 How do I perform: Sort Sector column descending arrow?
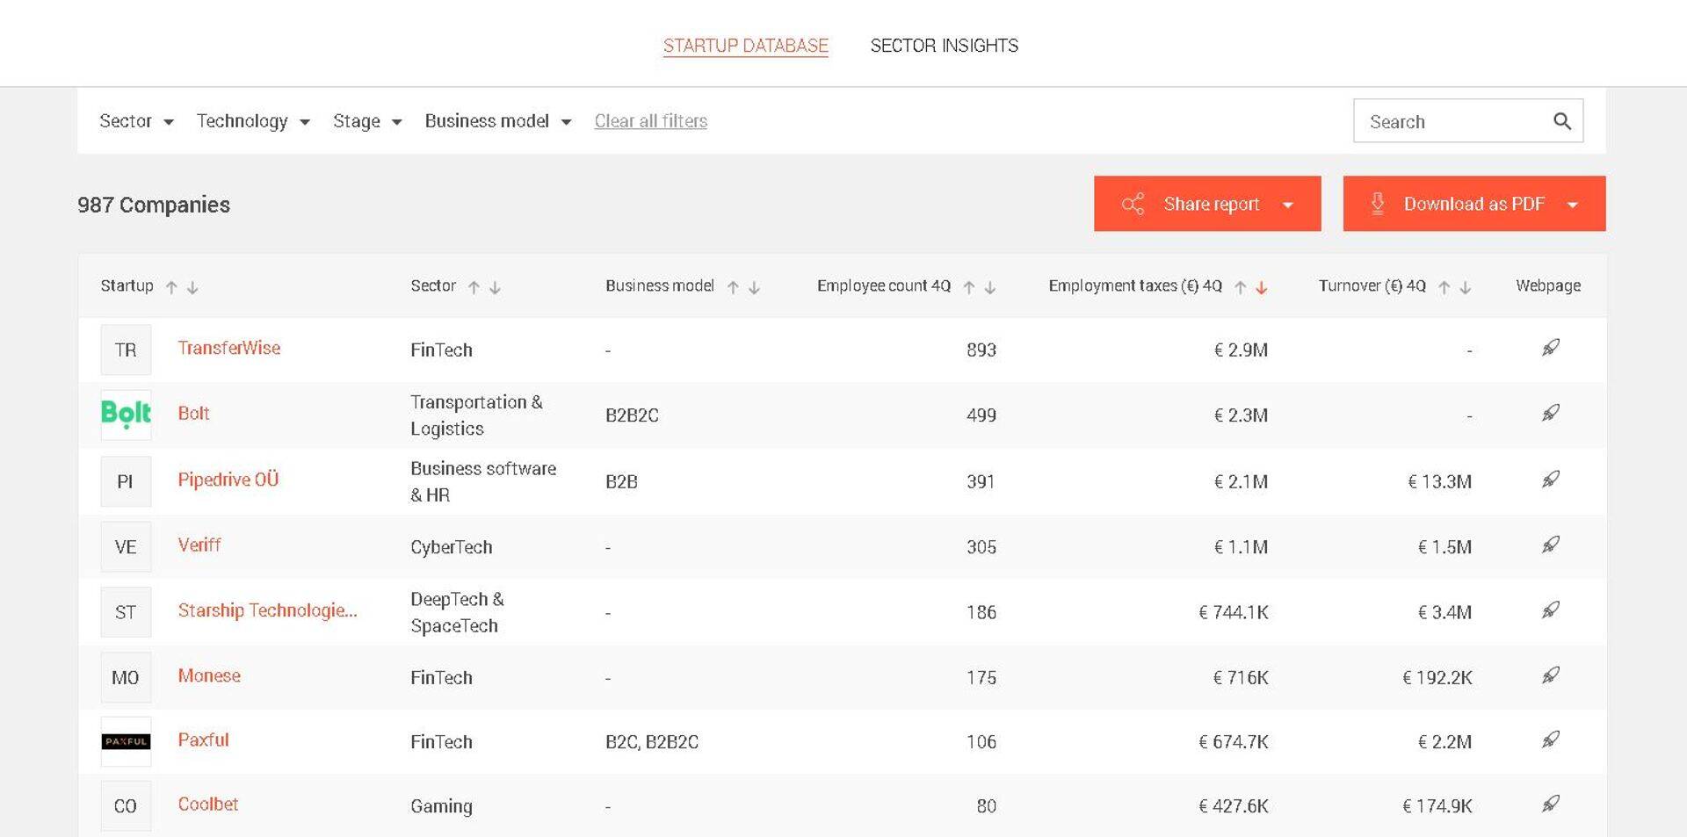(x=495, y=287)
